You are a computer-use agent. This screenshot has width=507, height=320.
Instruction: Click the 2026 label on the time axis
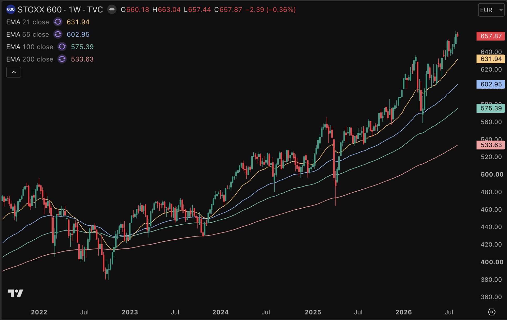tap(403, 312)
